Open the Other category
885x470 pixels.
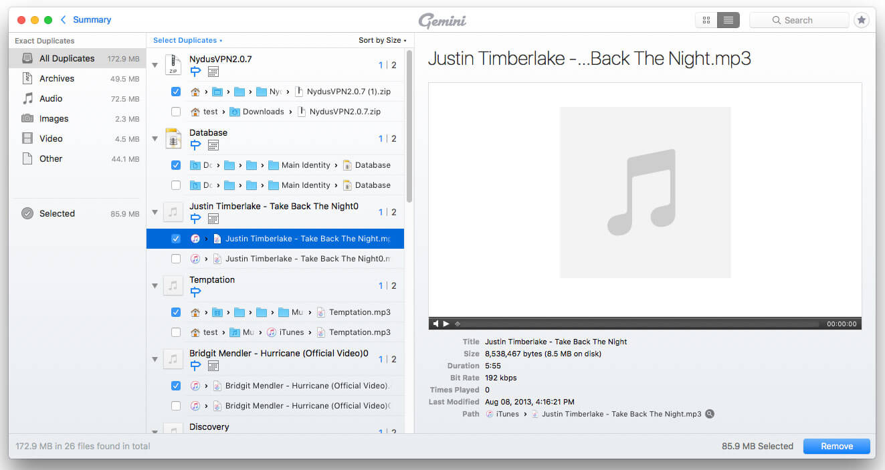click(x=78, y=158)
